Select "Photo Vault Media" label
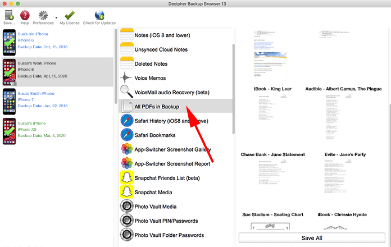Image resolution: width=391 pixels, height=247 pixels. coord(156,207)
